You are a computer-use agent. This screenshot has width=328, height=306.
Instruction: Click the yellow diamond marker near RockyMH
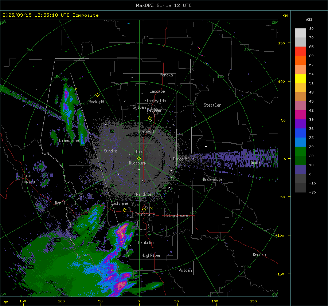coord(97,95)
